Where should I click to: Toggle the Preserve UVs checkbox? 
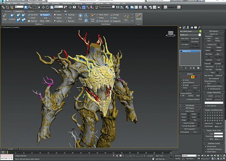click(206, 44)
